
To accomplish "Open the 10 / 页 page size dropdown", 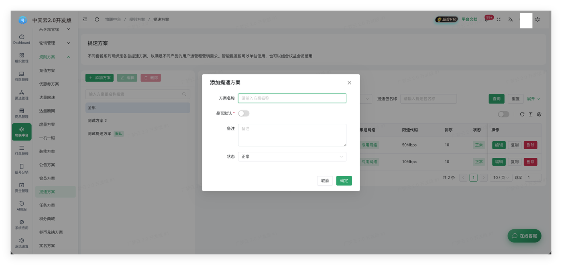I will pyautogui.click(x=501, y=177).
